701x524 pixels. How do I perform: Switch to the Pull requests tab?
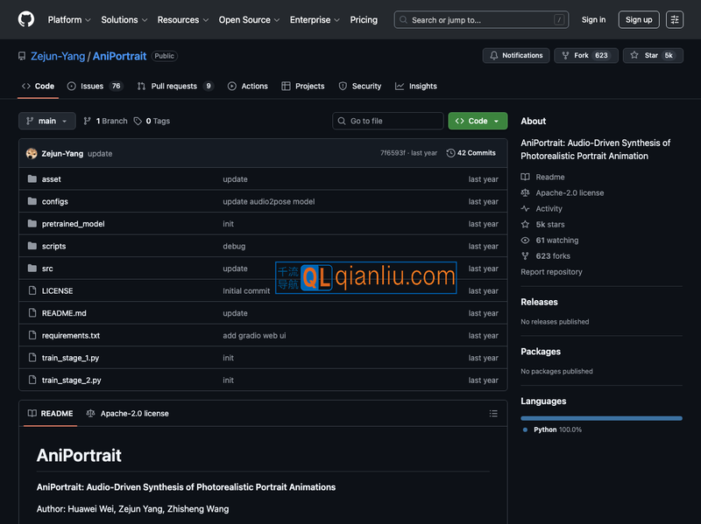coord(174,87)
